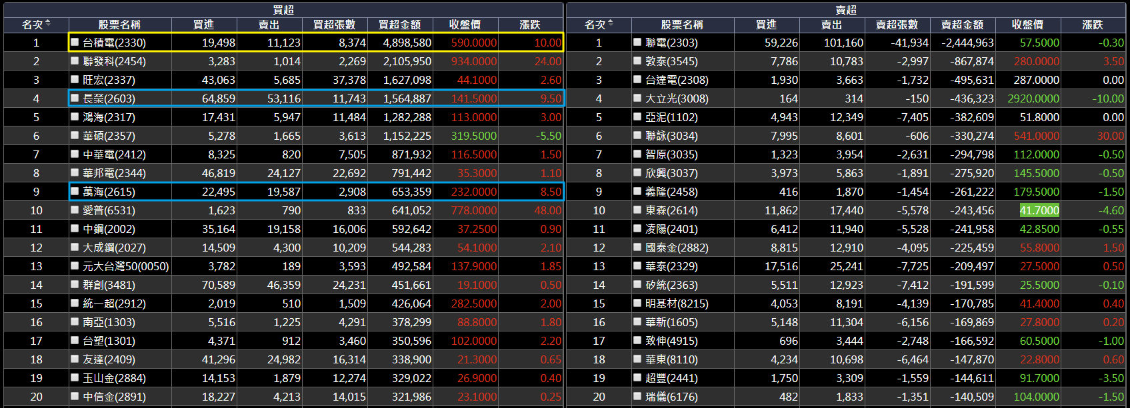
Task: Click 賣超金額 column header
Action: [963, 25]
